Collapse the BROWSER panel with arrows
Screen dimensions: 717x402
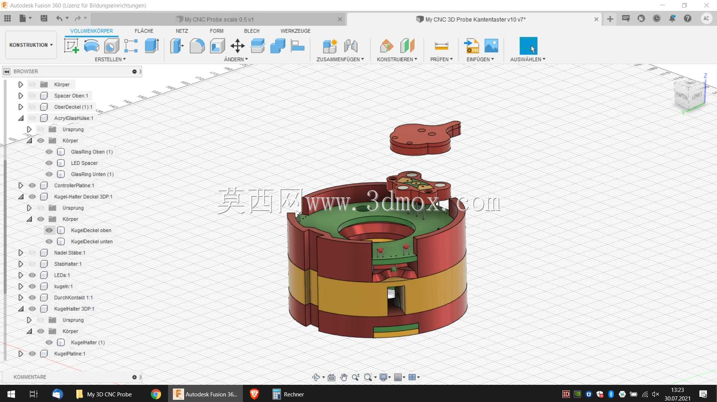coord(7,71)
